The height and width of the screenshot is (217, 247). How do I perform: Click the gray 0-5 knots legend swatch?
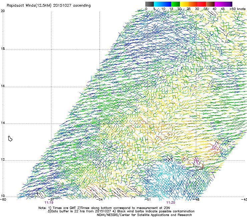point(150,4)
